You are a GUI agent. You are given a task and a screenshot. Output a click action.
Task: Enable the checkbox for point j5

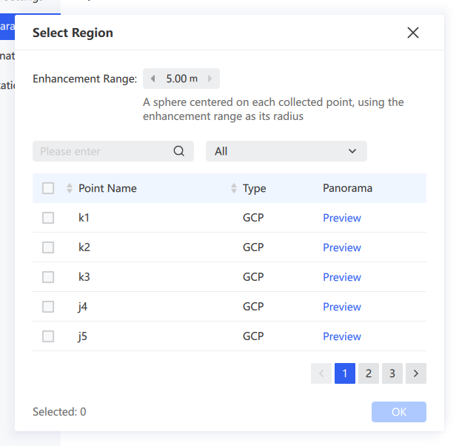point(48,336)
